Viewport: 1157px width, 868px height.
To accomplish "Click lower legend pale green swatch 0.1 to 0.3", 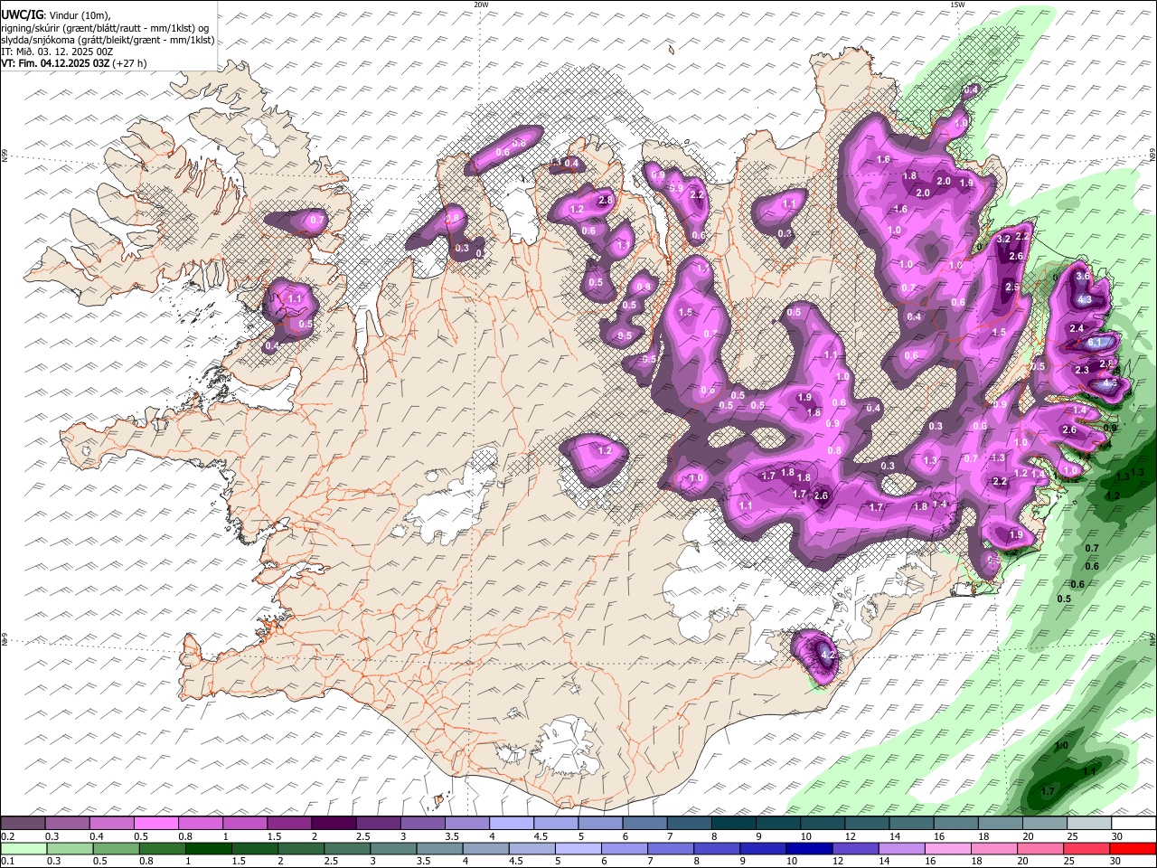I will tap(24, 848).
